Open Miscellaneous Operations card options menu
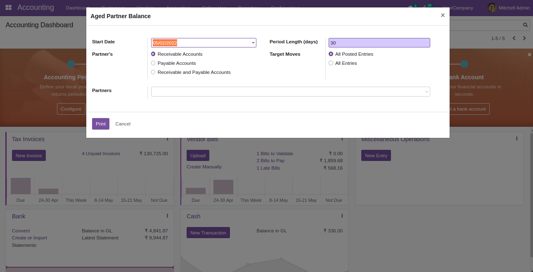The width and height of the screenshot is (533, 272). pyautogui.click(x=516, y=139)
